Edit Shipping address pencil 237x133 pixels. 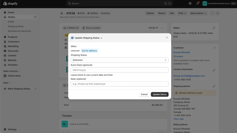coord(214,86)
